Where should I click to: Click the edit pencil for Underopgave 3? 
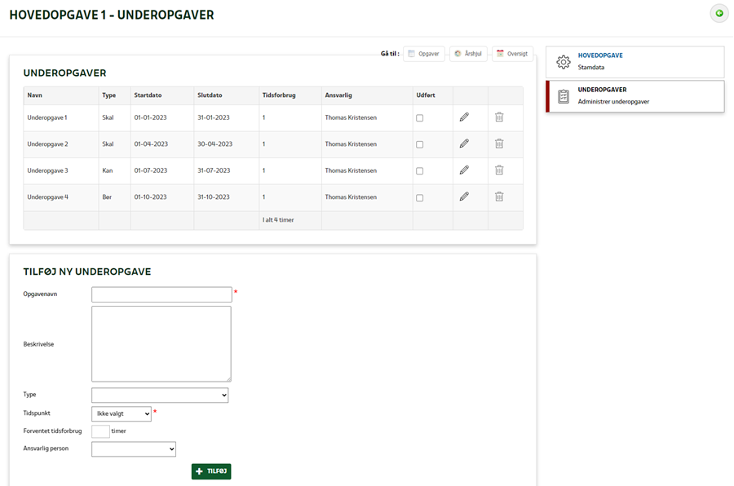[x=464, y=170]
